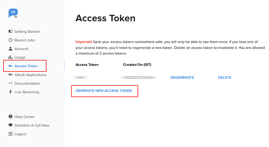The height and width of the screenshot is (147, 269).
Task: Click the Help Center question mark icon
Action: click(x=11, y=117)
